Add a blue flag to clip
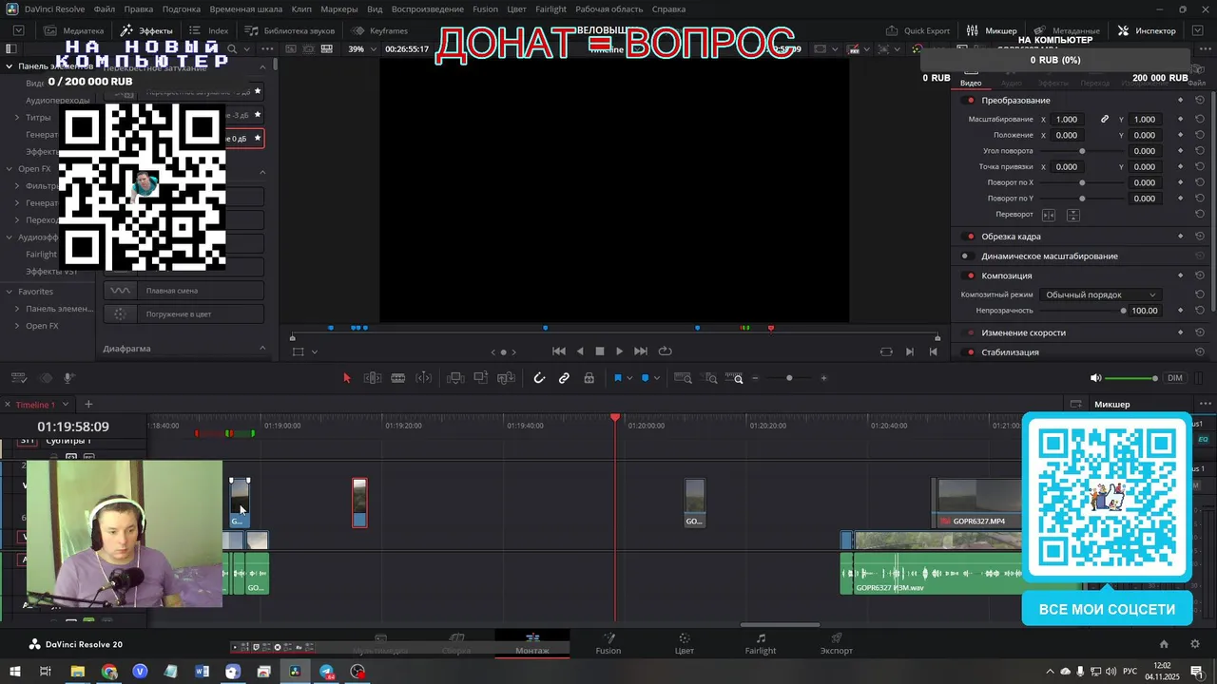 tap(617, 378)
